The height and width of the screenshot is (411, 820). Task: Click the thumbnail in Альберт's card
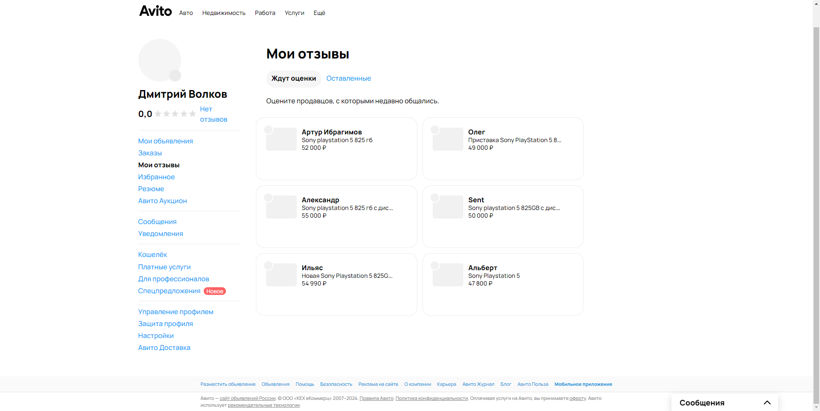pyautogui.click(x=448, y=275)
